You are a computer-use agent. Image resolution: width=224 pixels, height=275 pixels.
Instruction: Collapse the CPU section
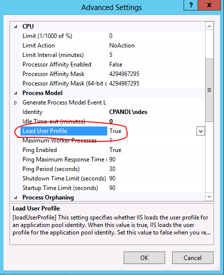click(x=15, y=26)
